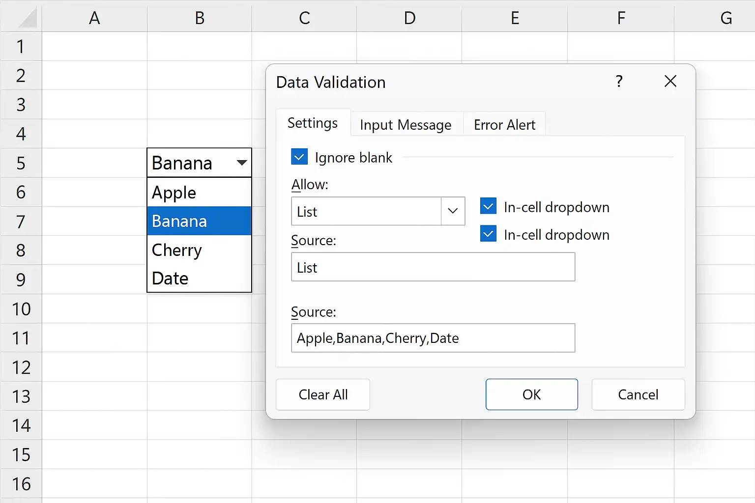Choose Cherry from the dropdown list
The width and height of the screenshot is (755, 503).
199,250
